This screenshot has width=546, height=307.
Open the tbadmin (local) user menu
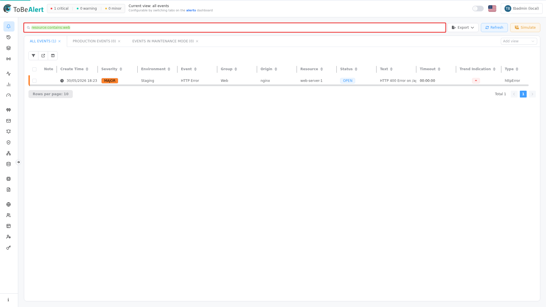click(x=522, y=9)
